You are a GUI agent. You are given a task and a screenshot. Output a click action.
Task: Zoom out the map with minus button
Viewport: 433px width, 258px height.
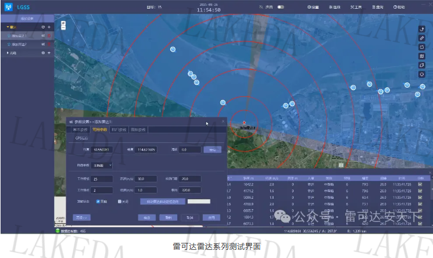(x=63, y=28)
